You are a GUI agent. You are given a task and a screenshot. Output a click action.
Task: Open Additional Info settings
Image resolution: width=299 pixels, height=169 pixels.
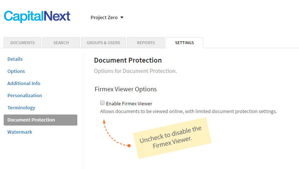pos(24,83)
